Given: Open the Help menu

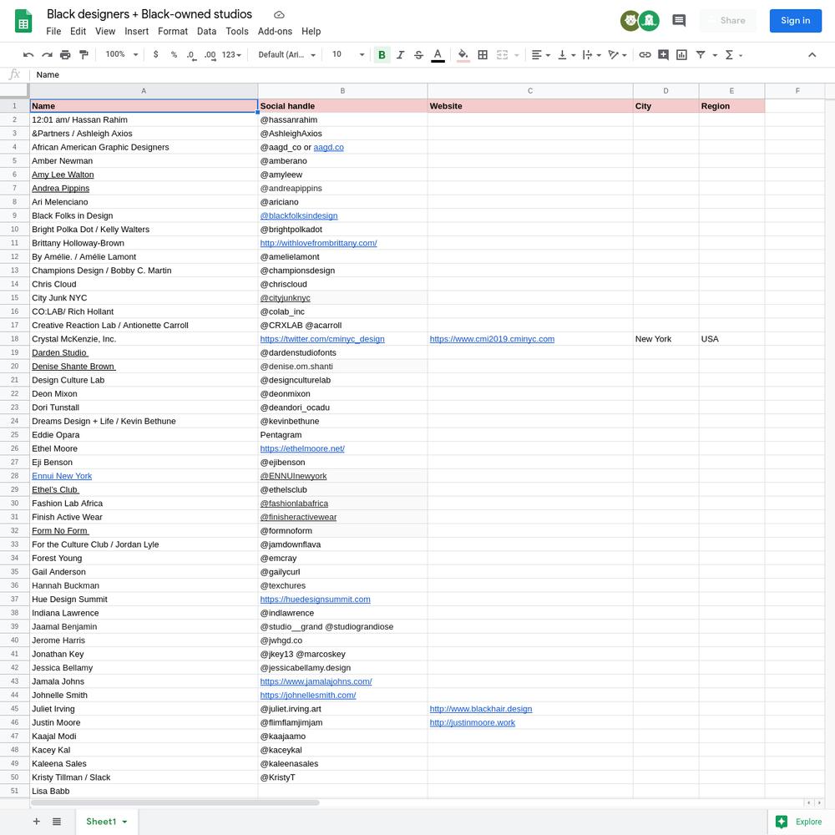Looking at the screenshot, I should tap(311, 32).
